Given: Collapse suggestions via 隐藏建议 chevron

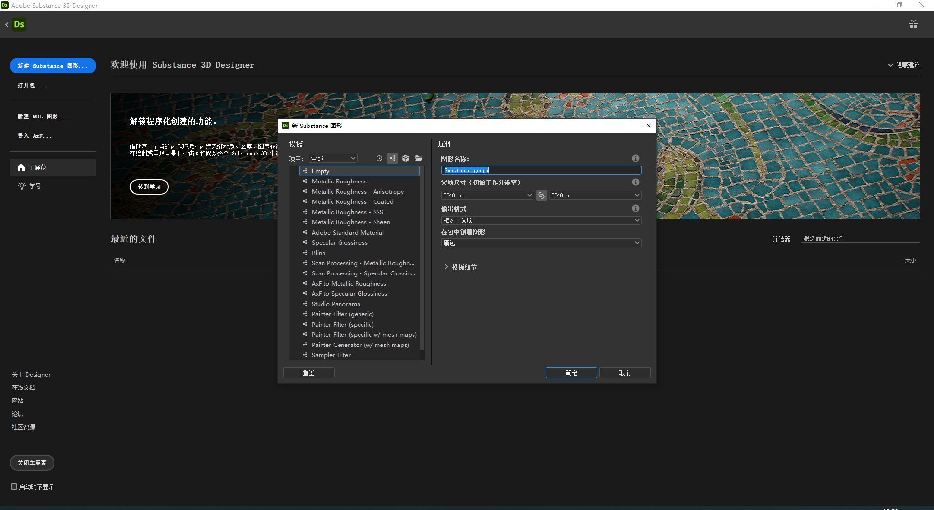Looking at the screenshot, I should (x=891, y=65).
